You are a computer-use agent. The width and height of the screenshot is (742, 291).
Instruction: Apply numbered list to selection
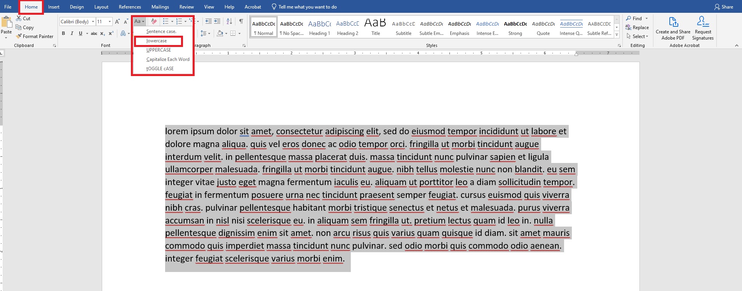click(179, 21)
